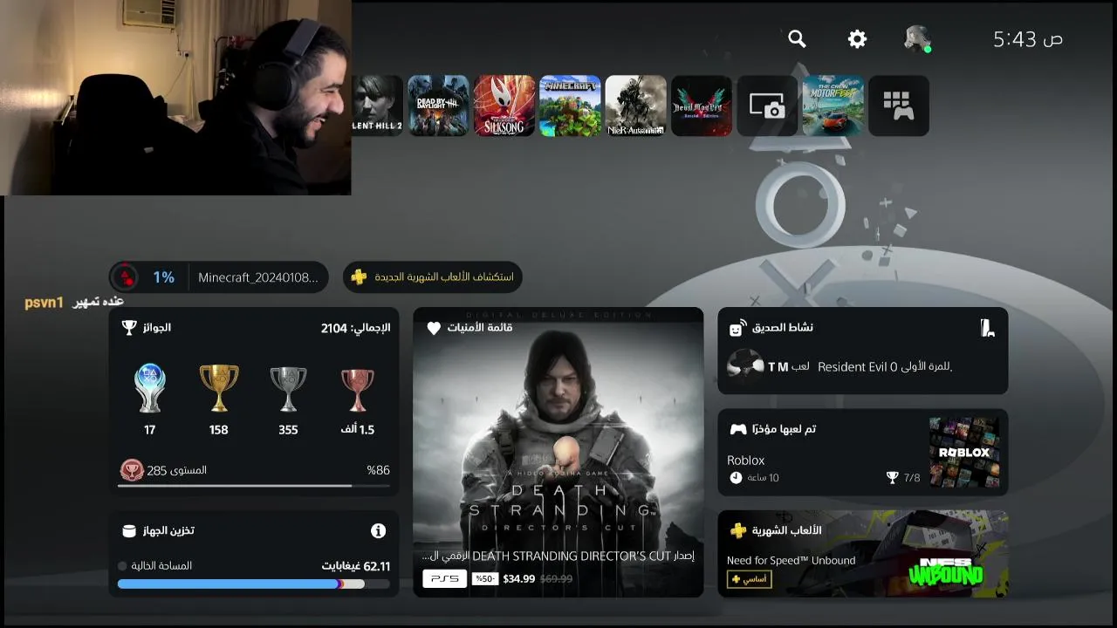Click the -50% discount badge
1117x628 pixels.
click(x=484, y=578)
